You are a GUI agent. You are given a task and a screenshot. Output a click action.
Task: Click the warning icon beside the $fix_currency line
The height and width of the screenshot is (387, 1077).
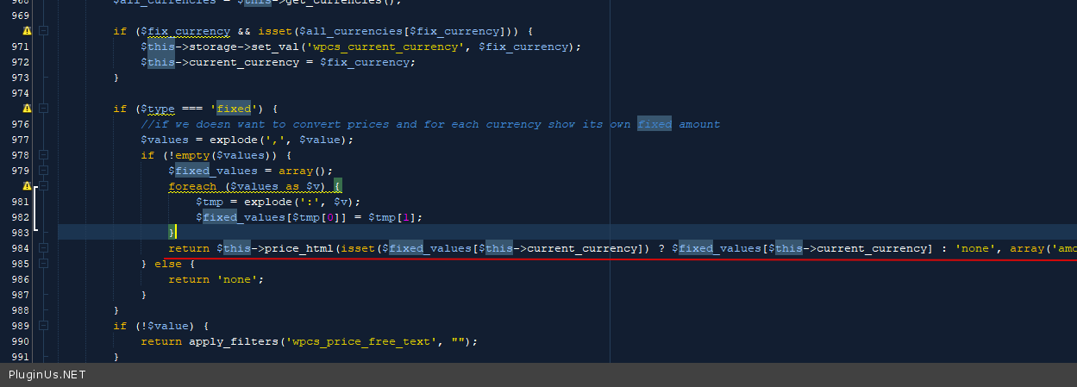click(x=27, y=31)
